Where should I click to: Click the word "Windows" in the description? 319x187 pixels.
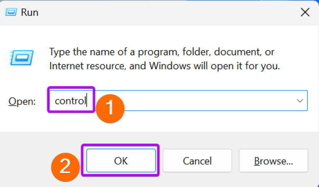point(170,66)
